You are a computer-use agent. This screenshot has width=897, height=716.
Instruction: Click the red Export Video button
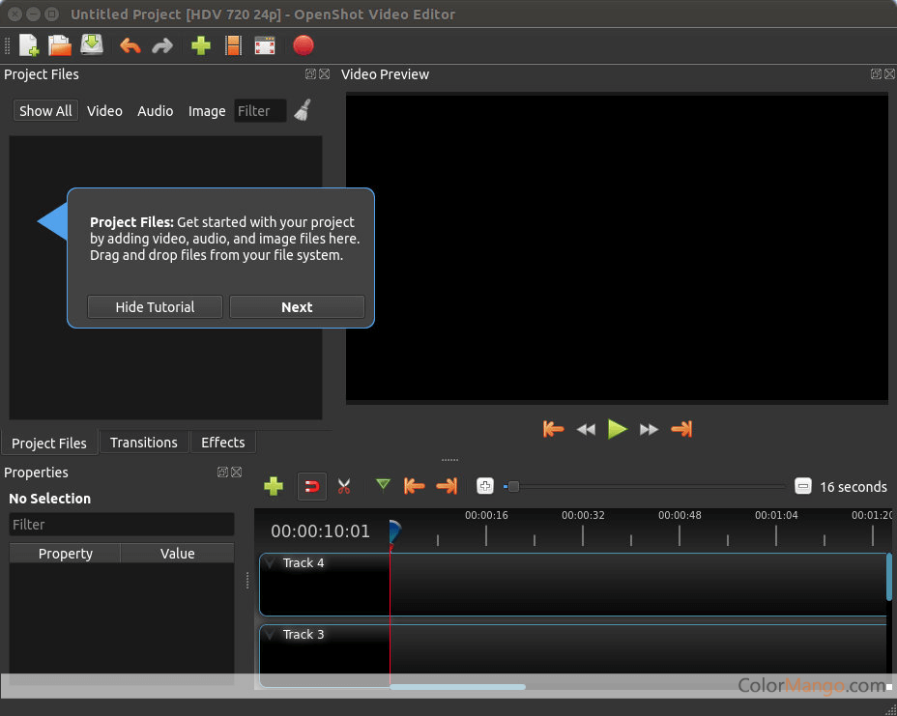(x=304, y=45)
